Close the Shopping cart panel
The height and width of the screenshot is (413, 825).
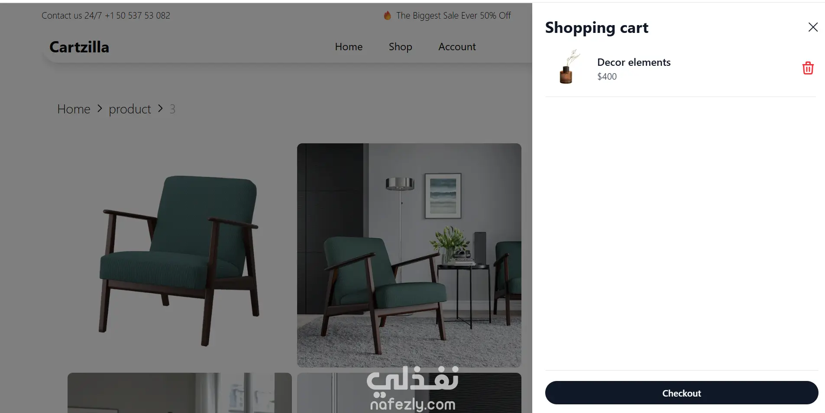[x=813, y=27]
